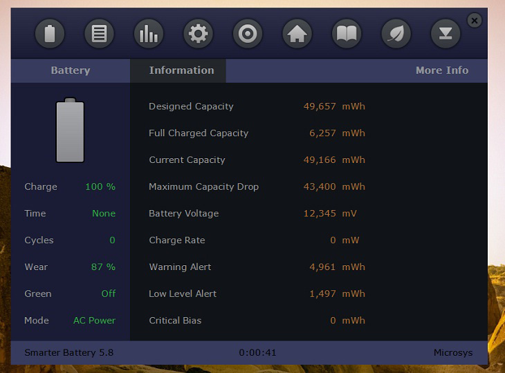Show the bar chart graph view

(x=149, y=33)
